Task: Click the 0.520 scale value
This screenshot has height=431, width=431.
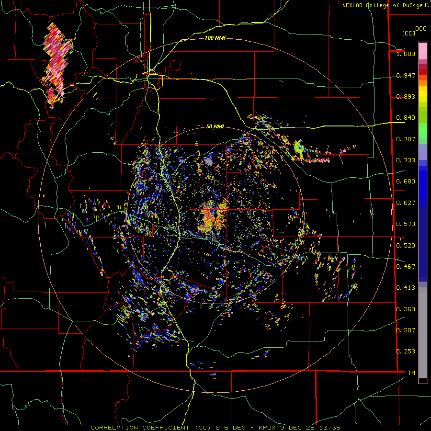Action: click(406, 246)
